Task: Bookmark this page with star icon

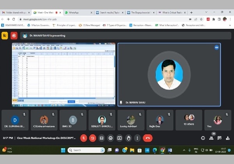Action: (x=201, y=19)
